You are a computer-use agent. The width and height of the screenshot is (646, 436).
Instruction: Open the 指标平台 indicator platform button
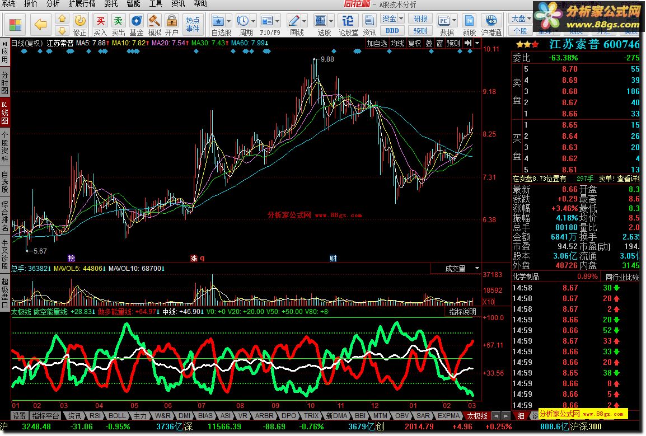pyautogui.click(x=46, y=416)
